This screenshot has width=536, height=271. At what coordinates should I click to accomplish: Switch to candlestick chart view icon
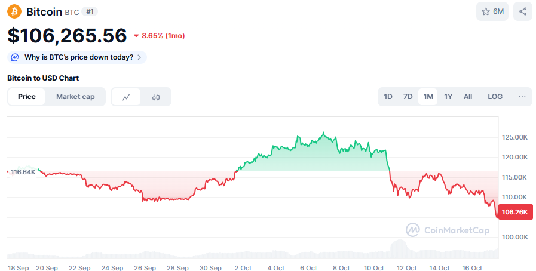click(x=156, y=97)
